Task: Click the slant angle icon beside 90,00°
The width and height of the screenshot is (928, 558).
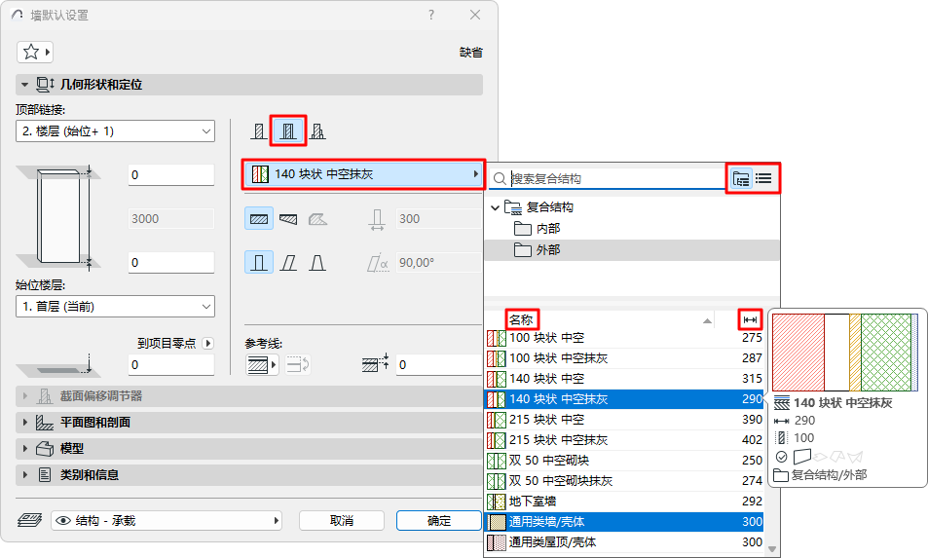Action: pyautogui.click(x=378, y=263)
